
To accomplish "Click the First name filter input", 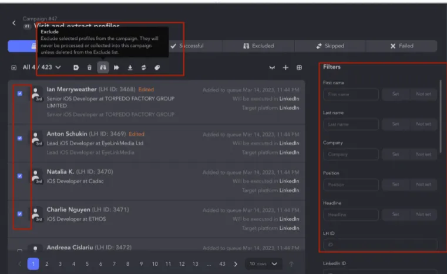I will [351, 94].
